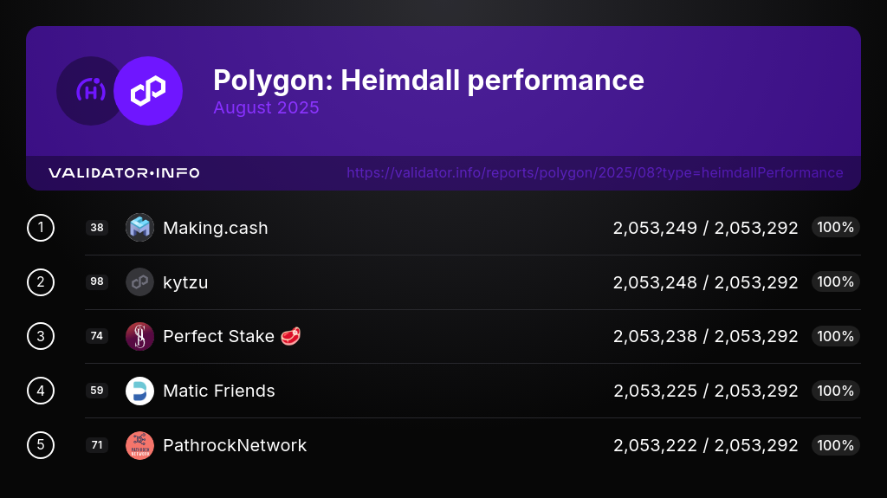Click the Heimdall (H) logo icon
The height and width of the screenshot is (498, 887).
(x=89, y=91)
